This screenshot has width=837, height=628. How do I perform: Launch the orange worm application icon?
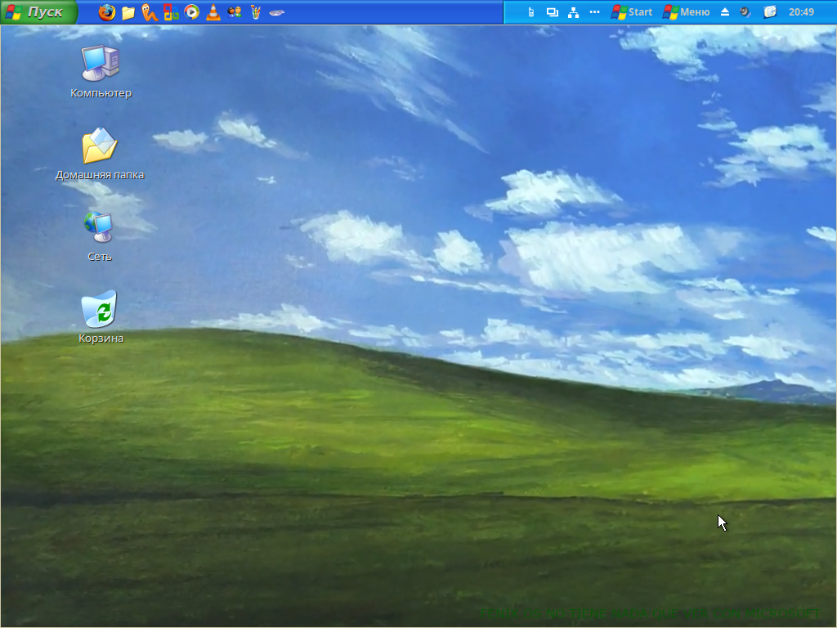[x=150, y=12]
